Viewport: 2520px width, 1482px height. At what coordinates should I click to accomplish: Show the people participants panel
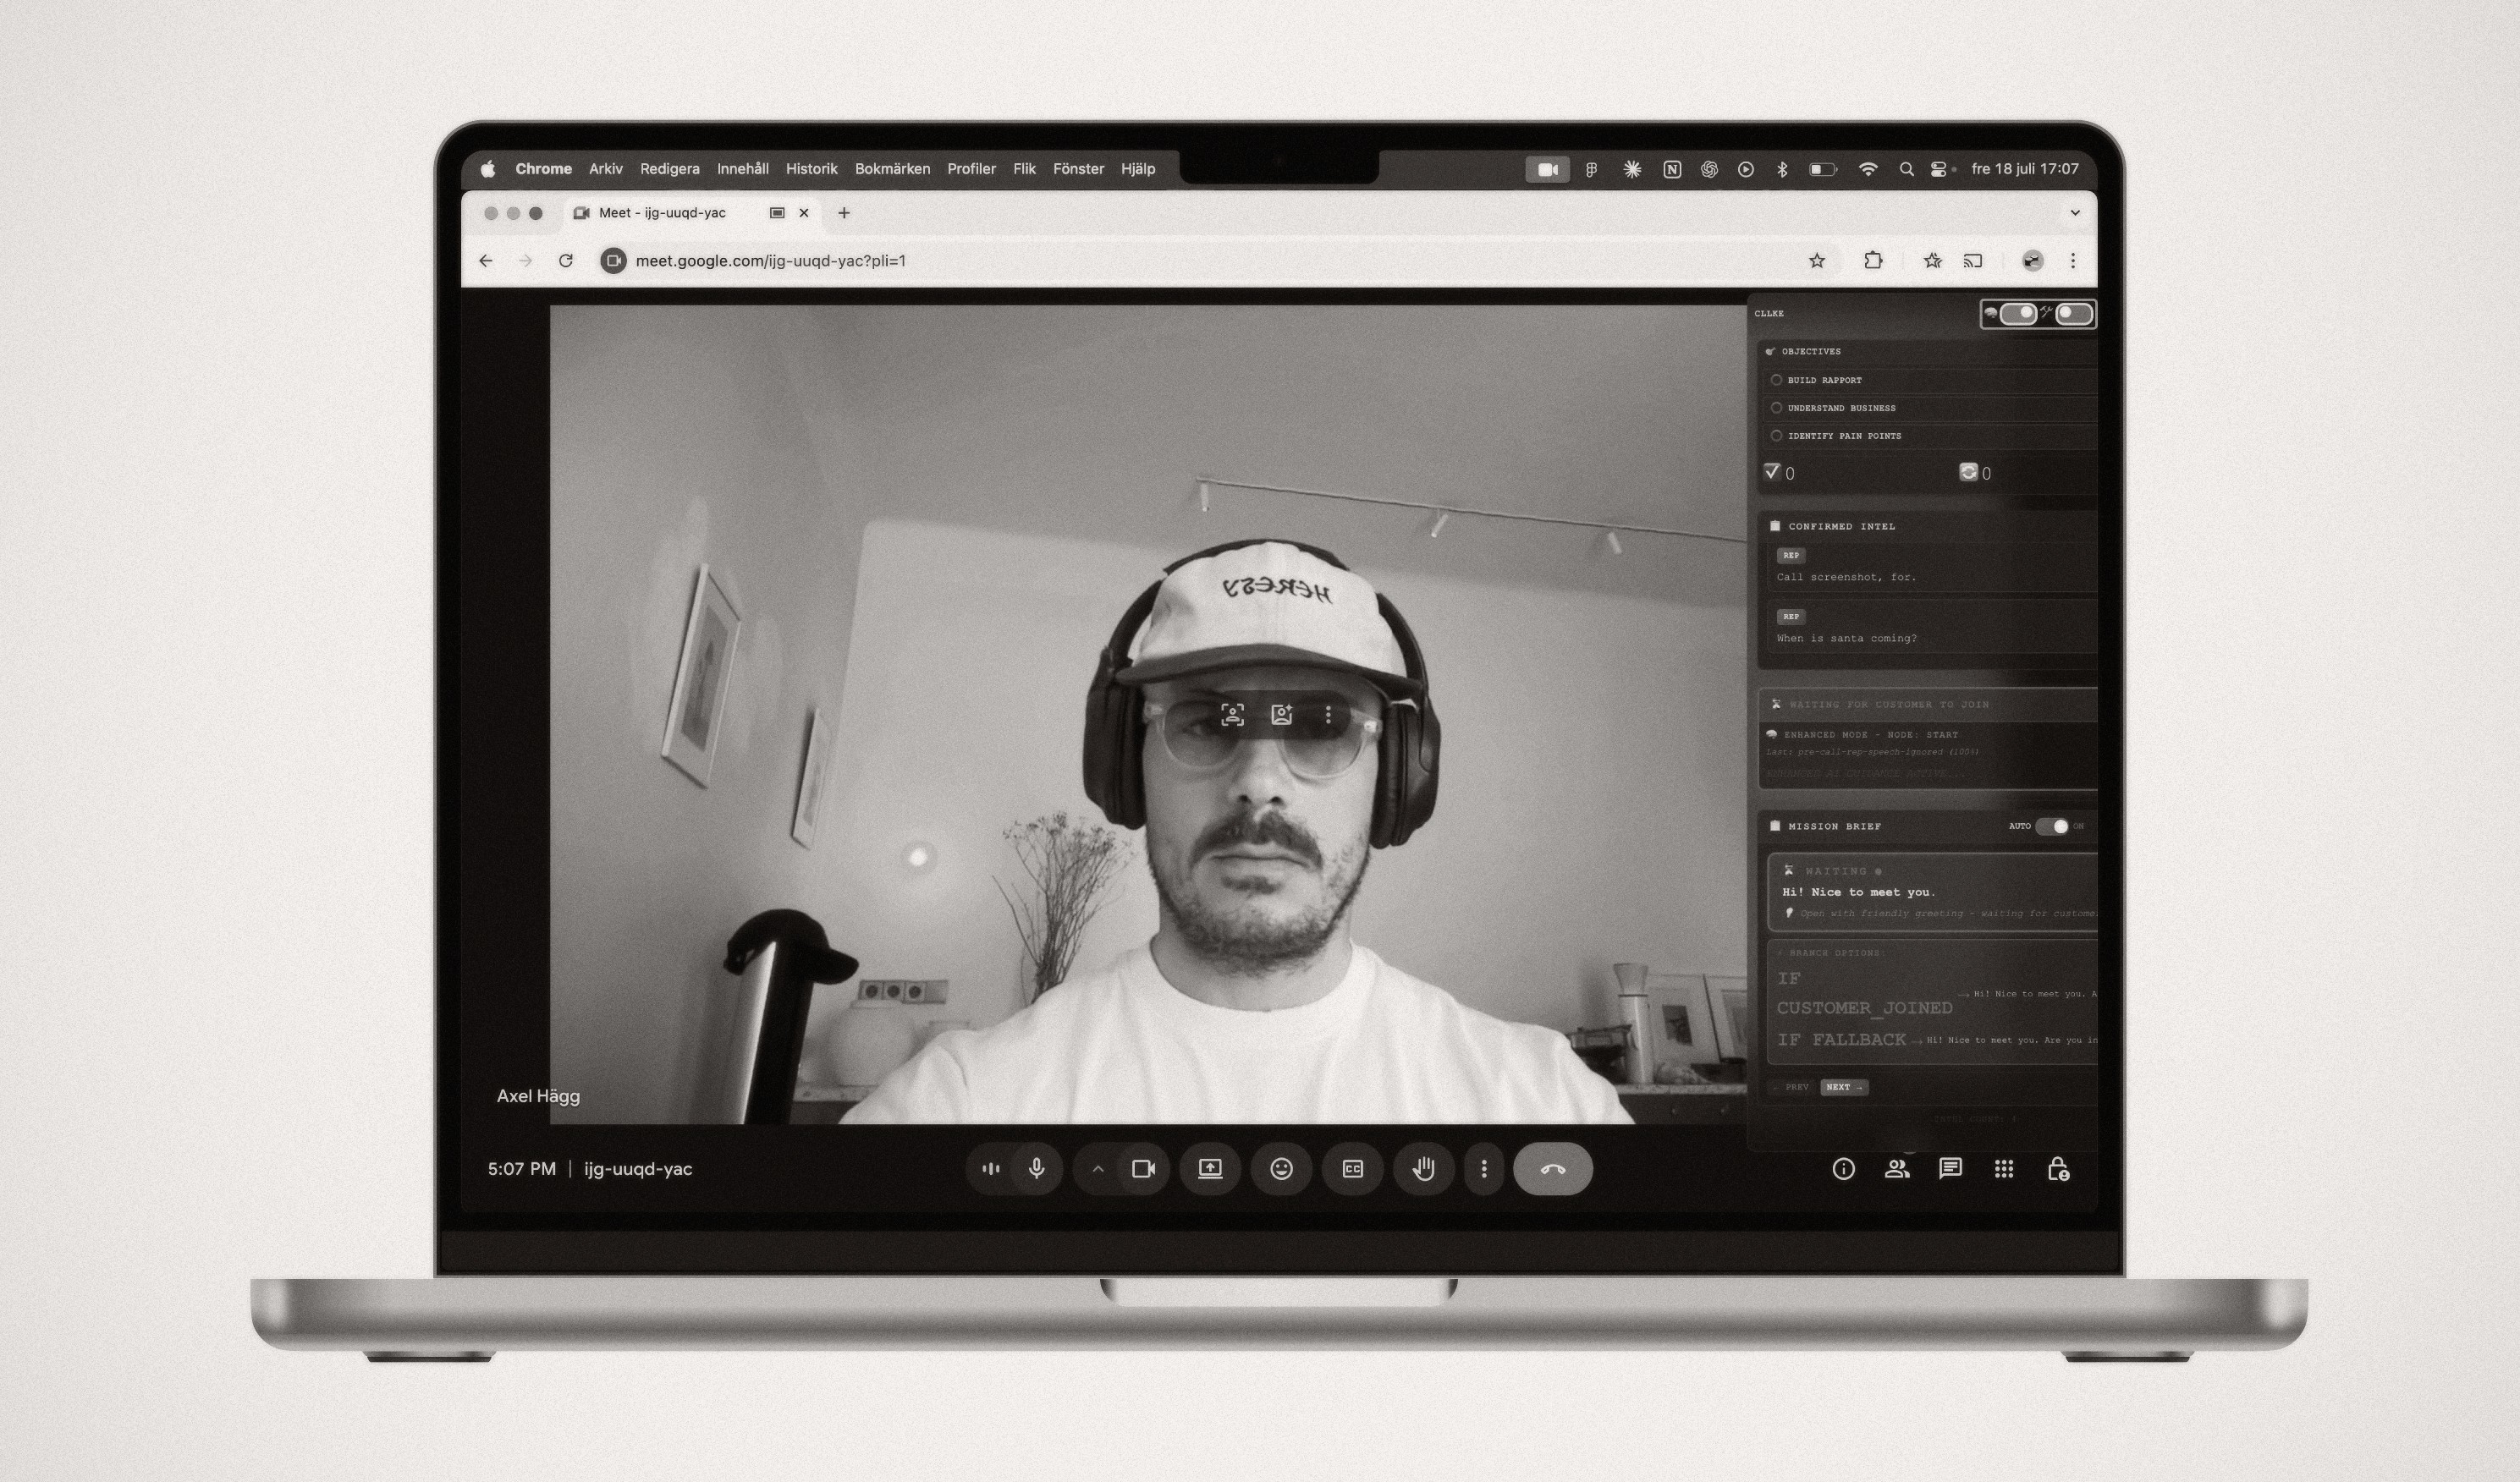coord(1896,1168)
